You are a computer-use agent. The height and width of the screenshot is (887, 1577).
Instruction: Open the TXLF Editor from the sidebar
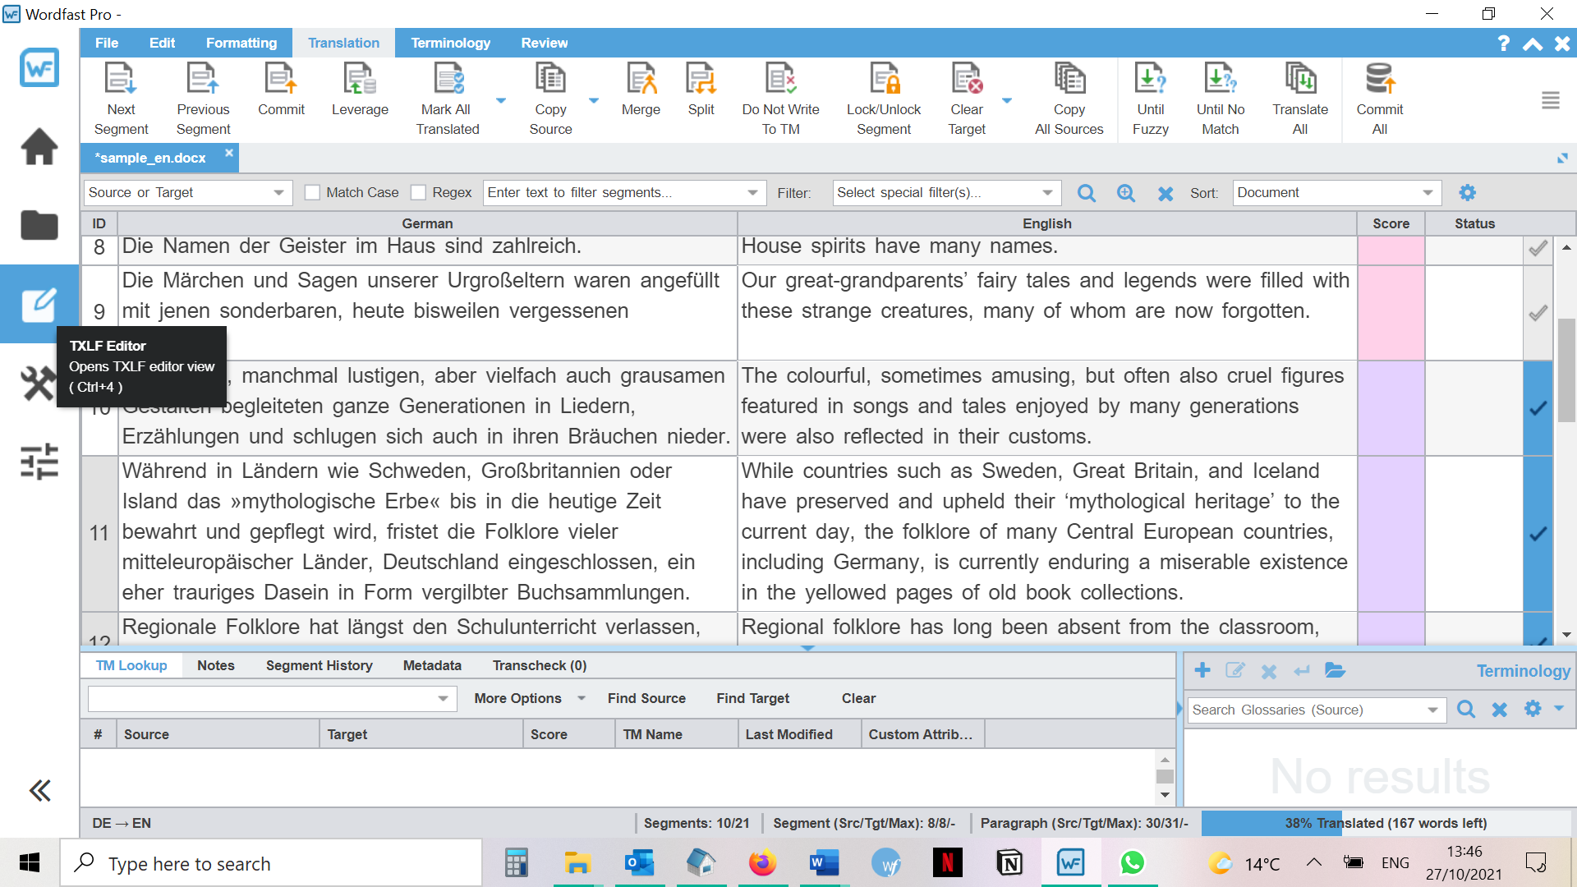pos(39,304)
